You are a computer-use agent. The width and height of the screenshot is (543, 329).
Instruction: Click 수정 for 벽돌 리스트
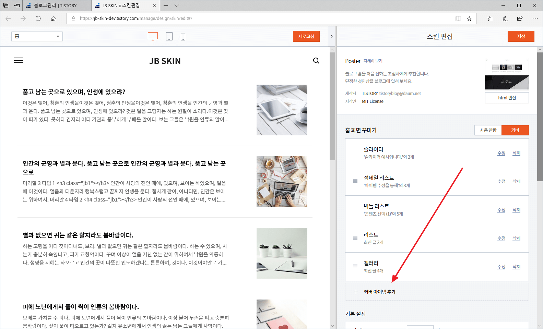click(501, 210)
